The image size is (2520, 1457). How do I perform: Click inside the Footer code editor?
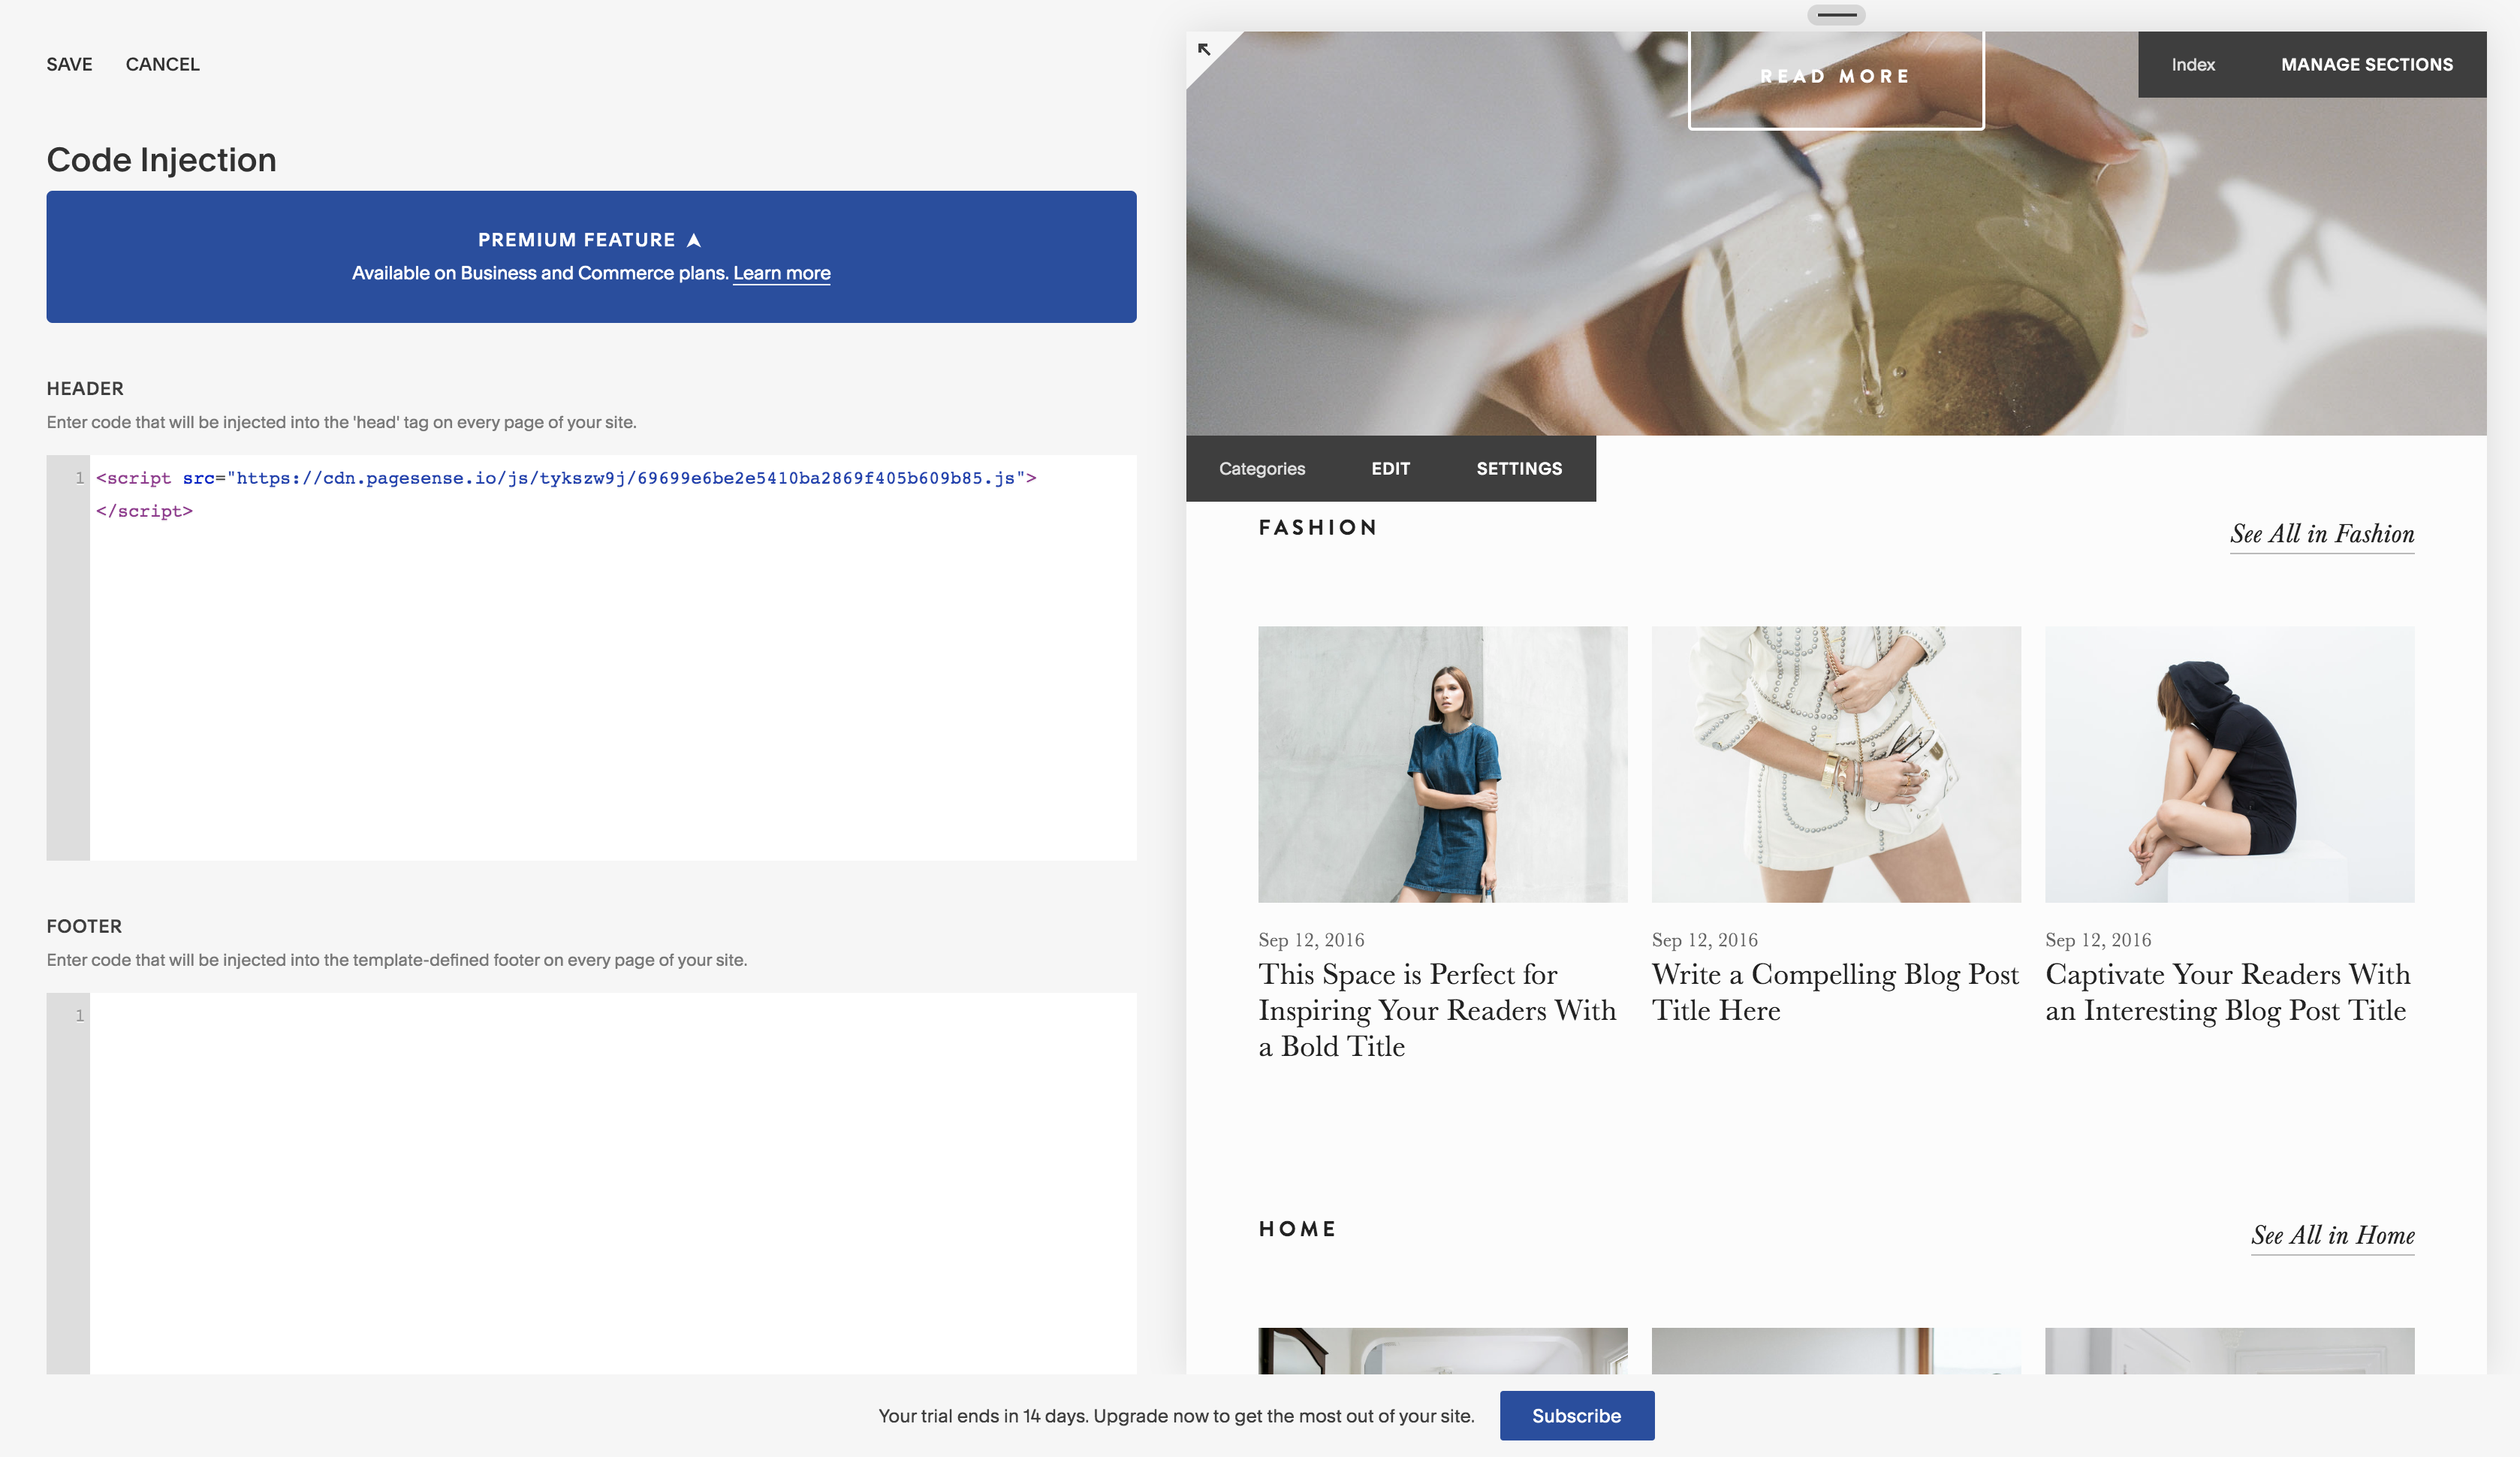(612, 1180)
